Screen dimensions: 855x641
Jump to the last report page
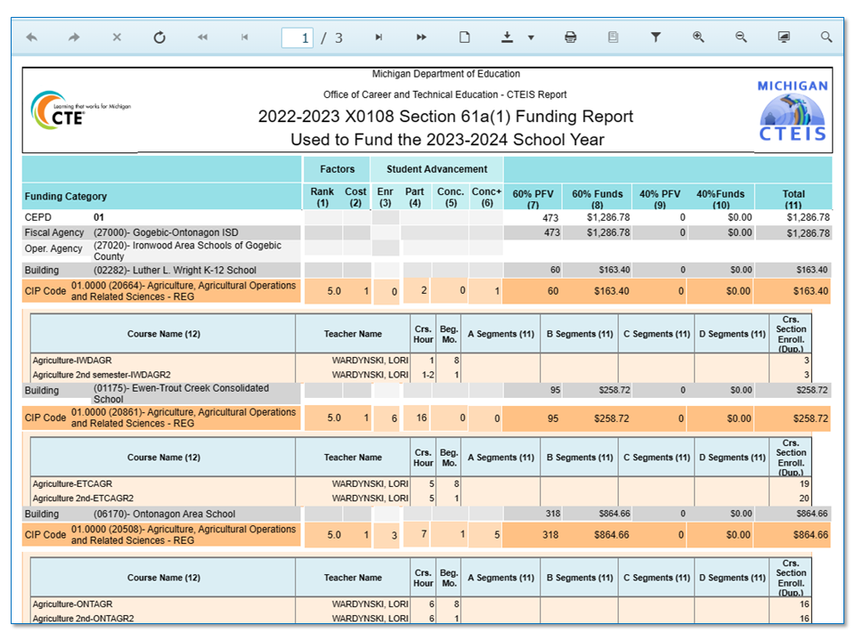tap(421, 37)
